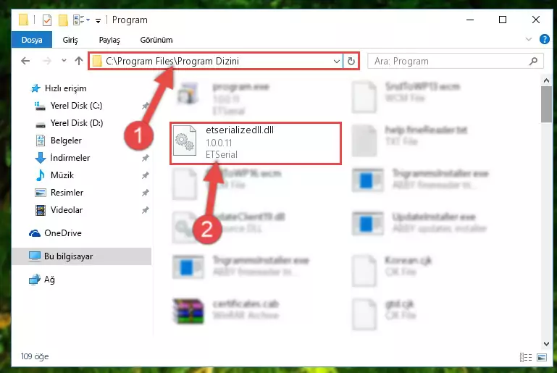Open İndirmeler folder in sidebar

(70, 158)
